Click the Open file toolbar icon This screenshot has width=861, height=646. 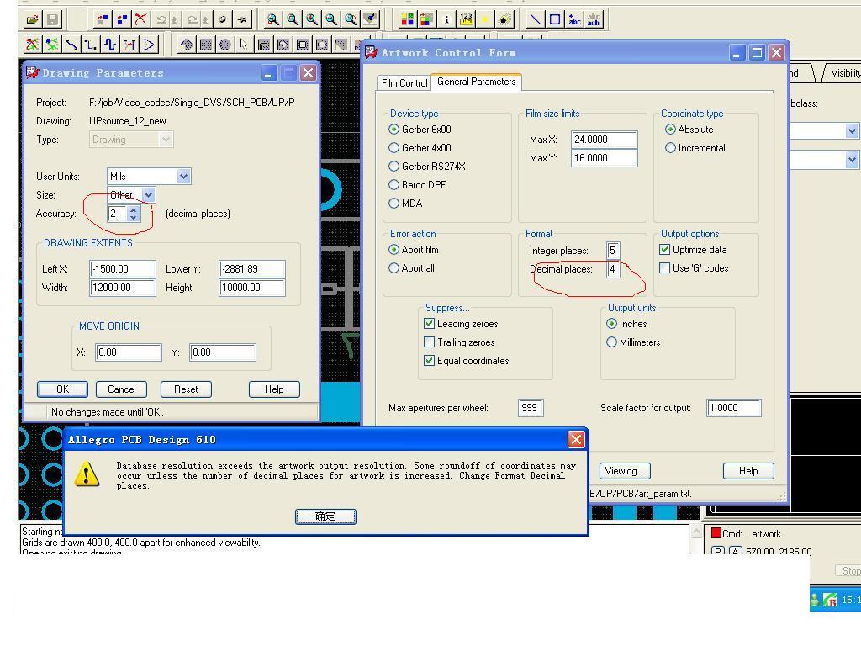pyautogui.click(x=33, y=20)
